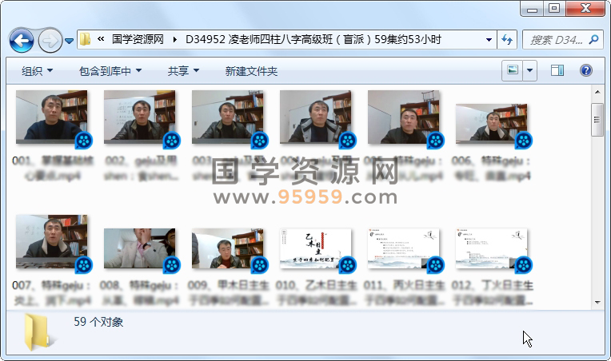Click the 新建文件夹 button

click(251, 71)
